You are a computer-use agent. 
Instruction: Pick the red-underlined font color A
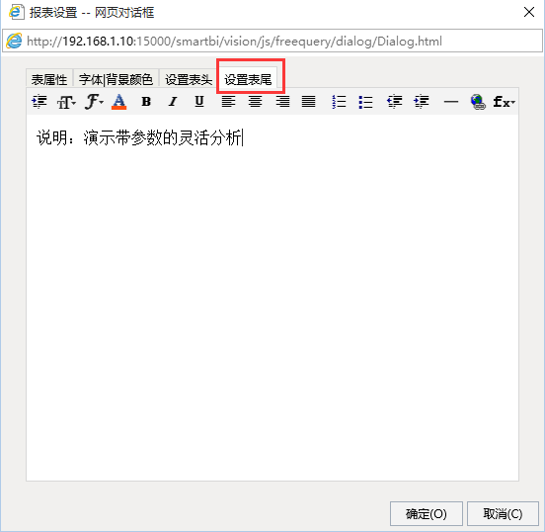click(x=118, y=102)
